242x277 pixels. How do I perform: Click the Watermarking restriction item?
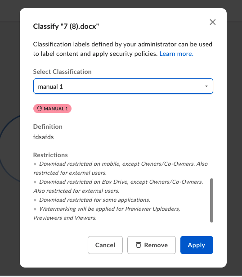(x=107, y=213)
